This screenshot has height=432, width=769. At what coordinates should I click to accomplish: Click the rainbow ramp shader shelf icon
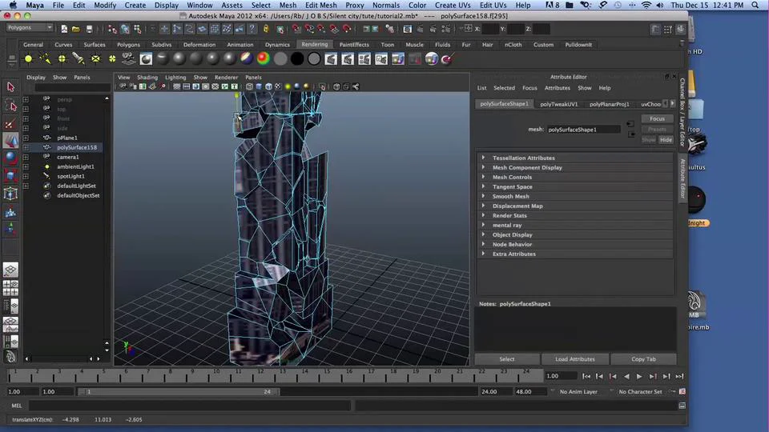pyautogui.click(x=264, y=59)
